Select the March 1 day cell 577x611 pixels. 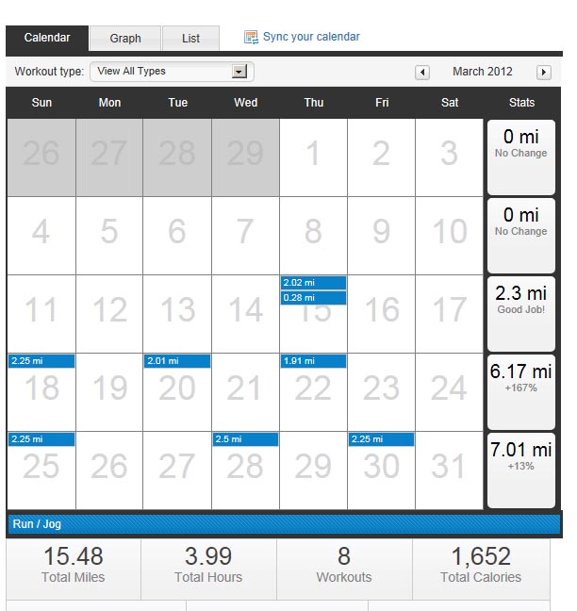pos(313,157)
